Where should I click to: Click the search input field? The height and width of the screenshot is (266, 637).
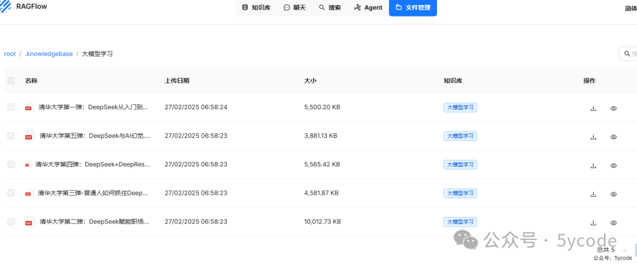pyautogui.click(x=628, y=54)
